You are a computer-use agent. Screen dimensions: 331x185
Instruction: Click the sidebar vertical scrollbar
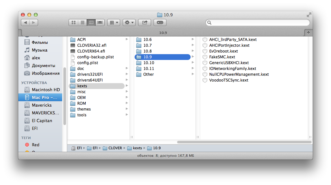pyautogui.click(x=65, y=96)
